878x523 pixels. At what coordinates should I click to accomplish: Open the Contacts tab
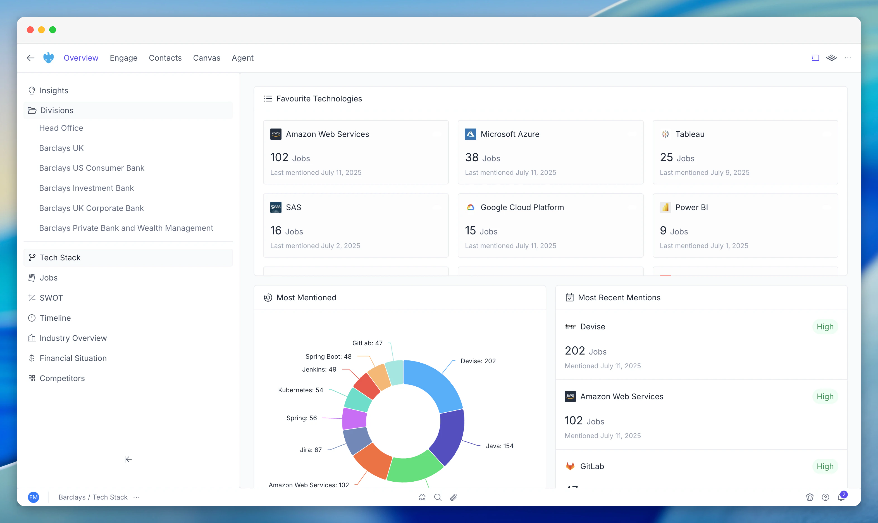(x=165, y=58)
